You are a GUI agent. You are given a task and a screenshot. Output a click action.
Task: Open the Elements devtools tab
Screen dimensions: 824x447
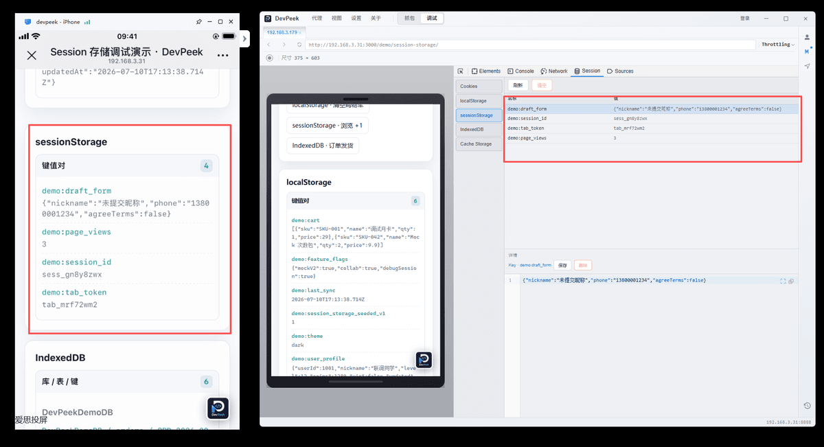pos(485,71)
